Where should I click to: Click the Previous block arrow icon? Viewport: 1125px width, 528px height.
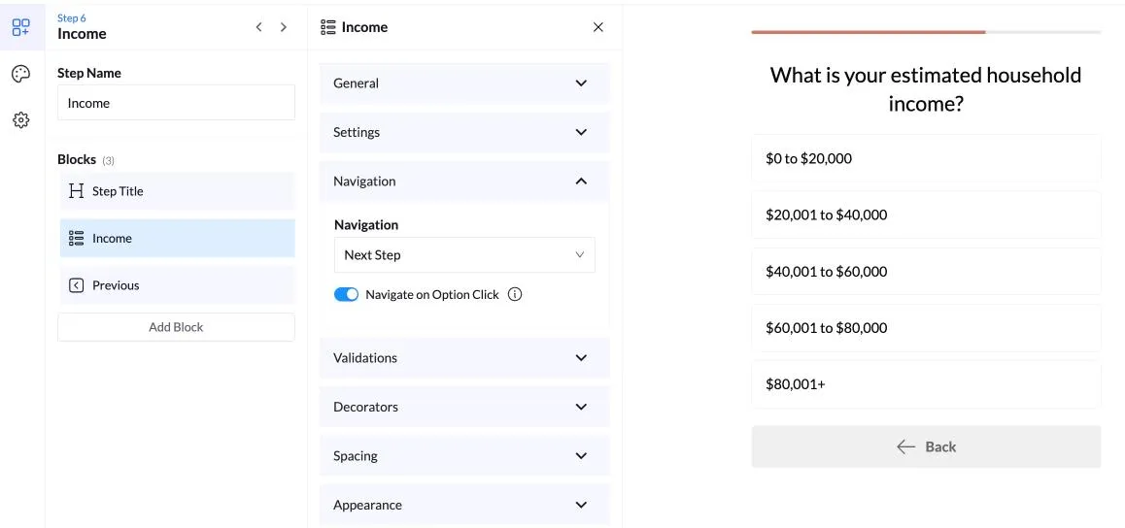pyautogui.click(x=76, y=285)
